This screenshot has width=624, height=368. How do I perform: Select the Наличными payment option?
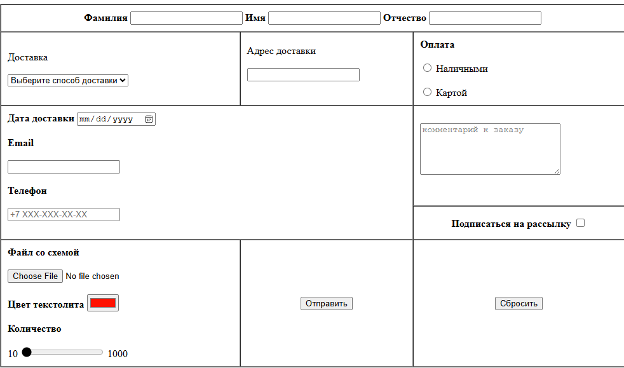pos(427,68)
